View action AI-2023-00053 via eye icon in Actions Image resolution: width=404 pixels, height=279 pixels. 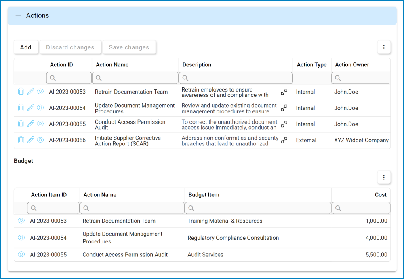40,92
